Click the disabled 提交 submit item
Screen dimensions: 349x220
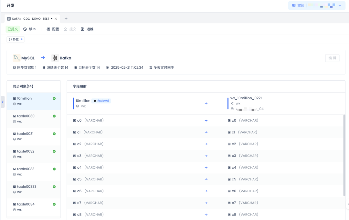(70, 29)
